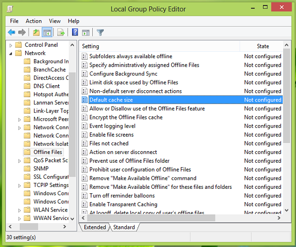Screen dimensions: 296x247
Task: Click settings list scroll down arrow
Action: (287, 210)
